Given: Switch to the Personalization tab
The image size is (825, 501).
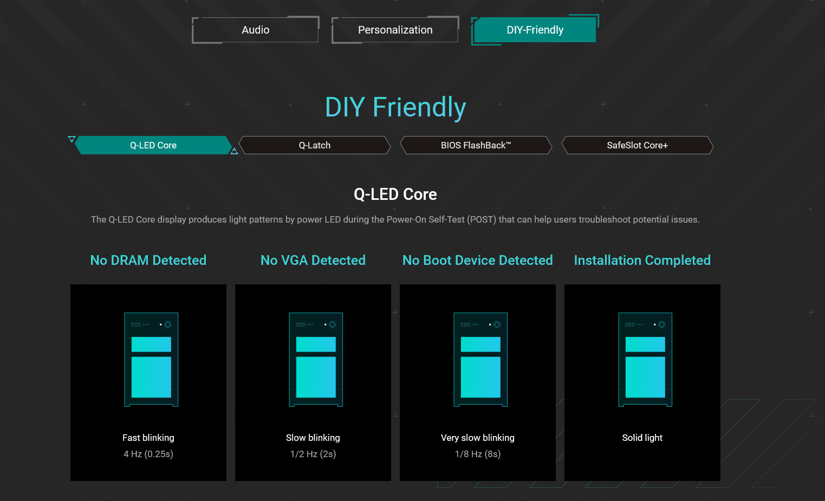Looking at the screenshot, I should click(x=395, y=30).
